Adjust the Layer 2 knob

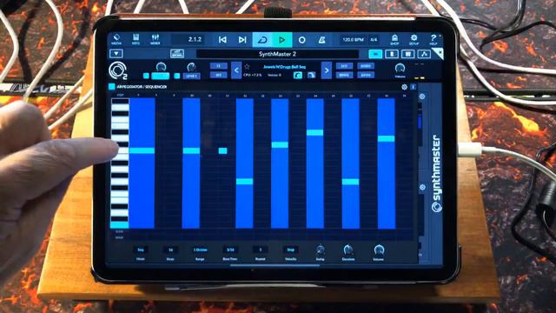[191, 67]
